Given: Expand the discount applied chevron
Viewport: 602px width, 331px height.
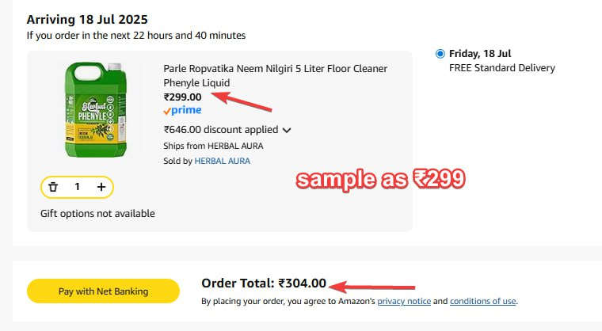Looking at the screenshot, I should click(287, 130).
